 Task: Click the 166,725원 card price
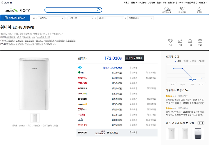coord(112,133)
